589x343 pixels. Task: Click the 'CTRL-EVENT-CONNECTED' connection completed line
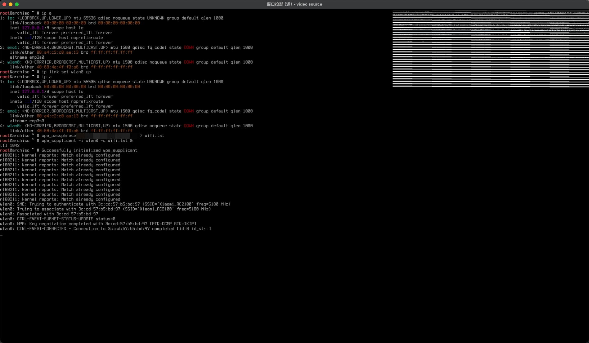point(105,229)
